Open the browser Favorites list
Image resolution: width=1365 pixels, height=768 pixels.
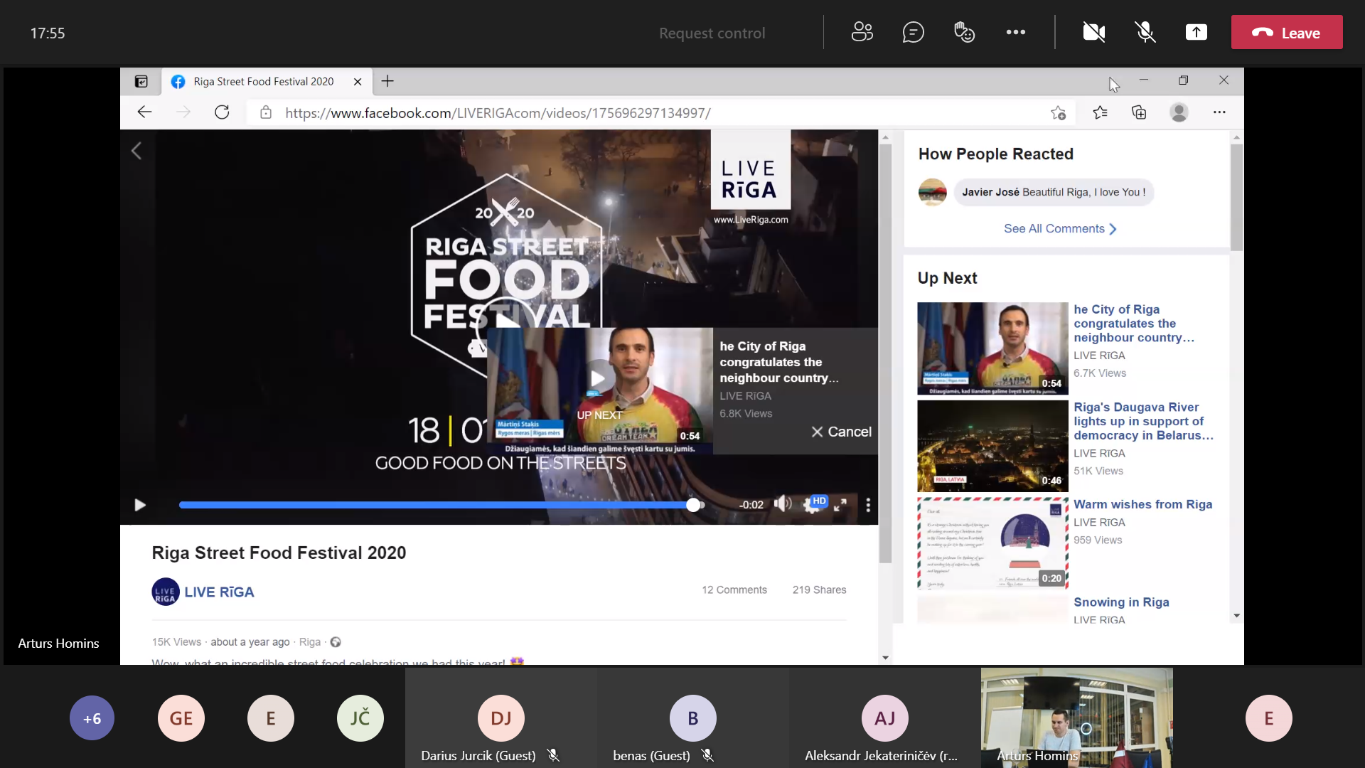(x=1100, y=112)
